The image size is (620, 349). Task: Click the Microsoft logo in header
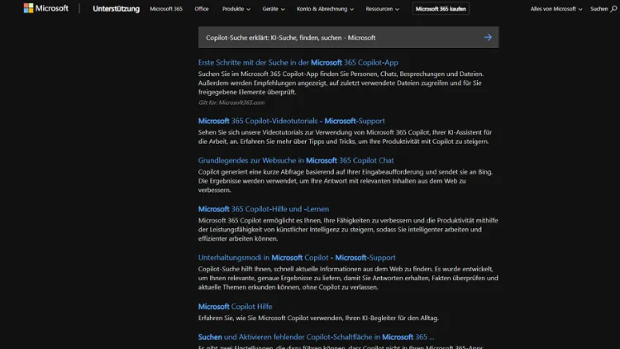(x=45, y=8)
